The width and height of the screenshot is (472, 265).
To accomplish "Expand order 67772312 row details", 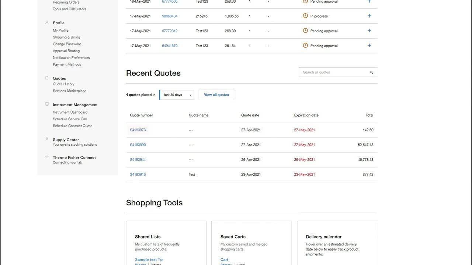I will point(369,31).
